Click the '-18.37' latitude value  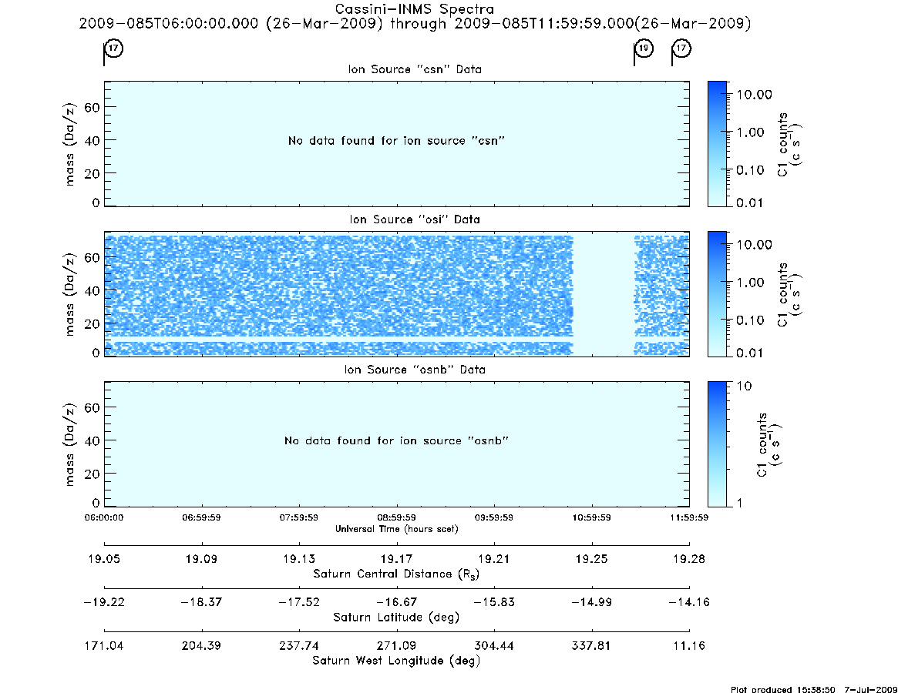coord(202,602)
